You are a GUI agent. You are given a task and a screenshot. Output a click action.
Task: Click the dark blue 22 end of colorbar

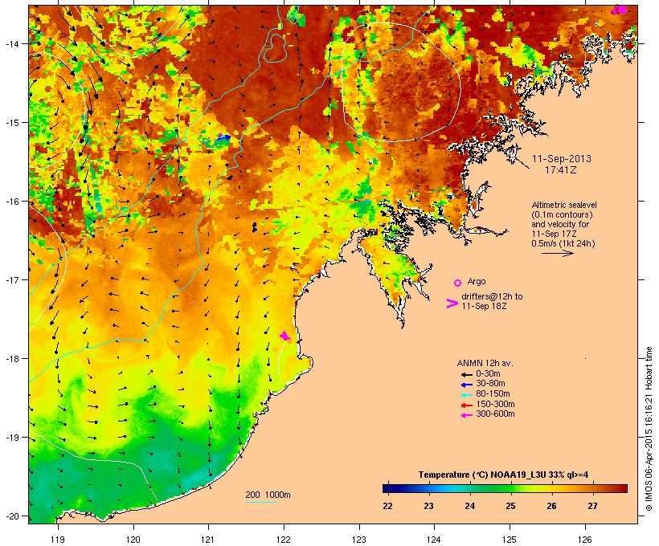click(389, 488)
